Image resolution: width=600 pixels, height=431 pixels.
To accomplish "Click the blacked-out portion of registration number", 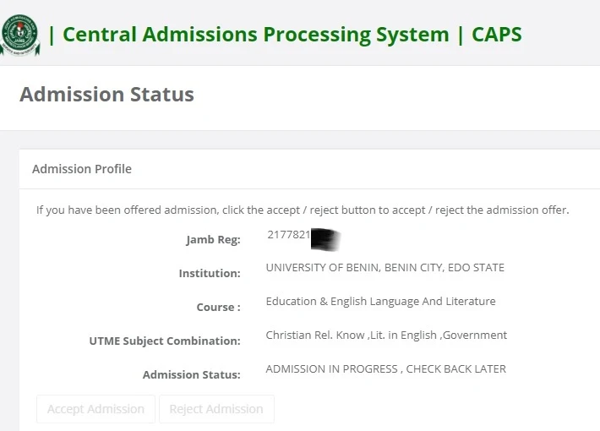I will (x=325, y=239).
